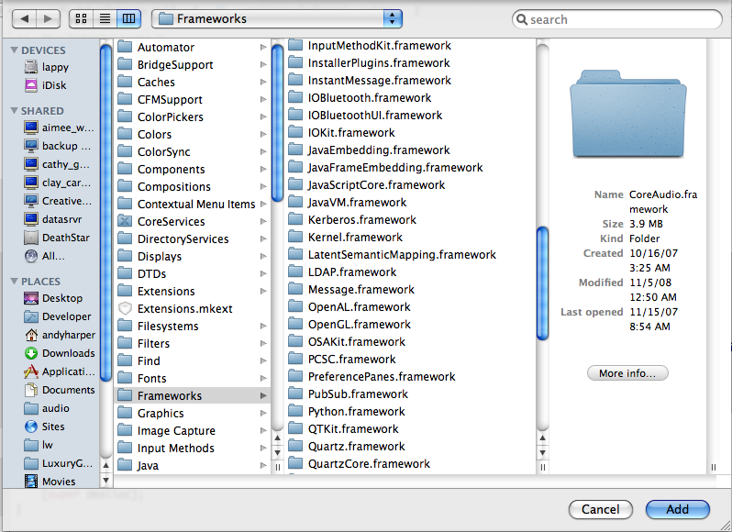Select Extensions.mkext file icon

point(125,308)
